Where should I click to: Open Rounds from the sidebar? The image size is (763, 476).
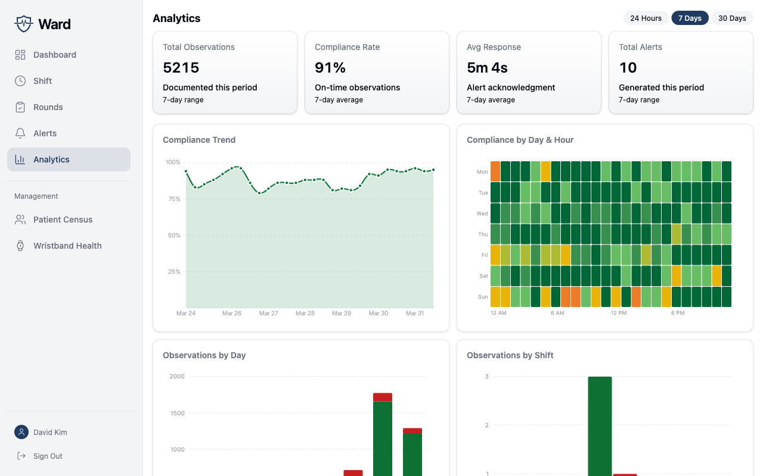(x=69, y=107)
